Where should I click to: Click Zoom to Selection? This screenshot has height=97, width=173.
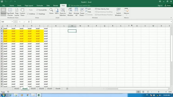[x=63, y=12]
